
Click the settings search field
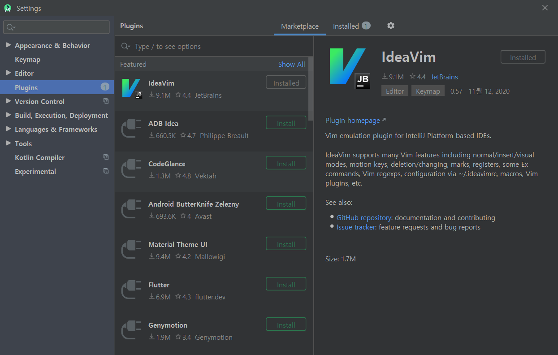[x=56, y=27]
